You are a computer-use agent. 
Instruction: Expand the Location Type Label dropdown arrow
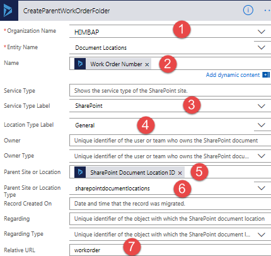coord(262,125)
